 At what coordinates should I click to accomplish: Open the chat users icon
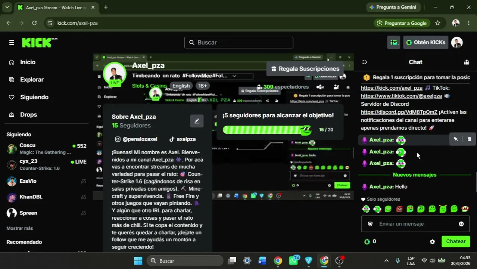pos(467,62)
